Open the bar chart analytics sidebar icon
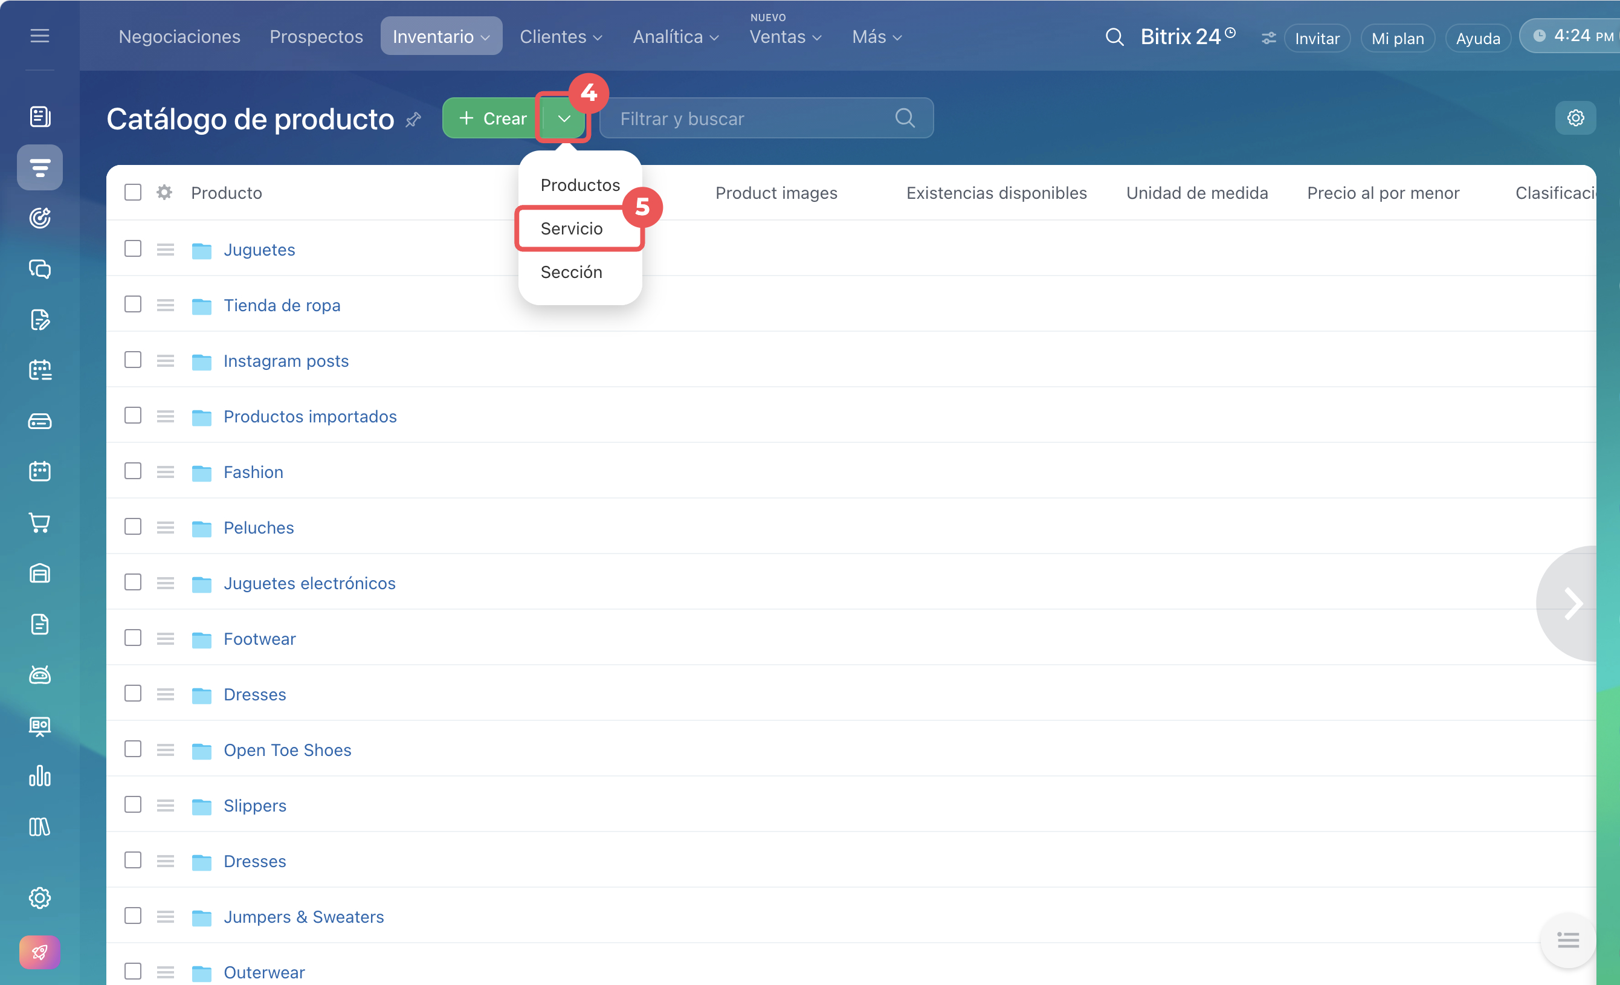1620x985 pixels. 39,776
